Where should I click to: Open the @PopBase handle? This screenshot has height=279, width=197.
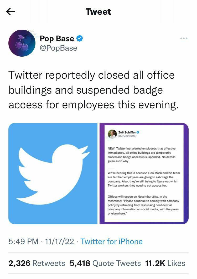coord(58,48)
